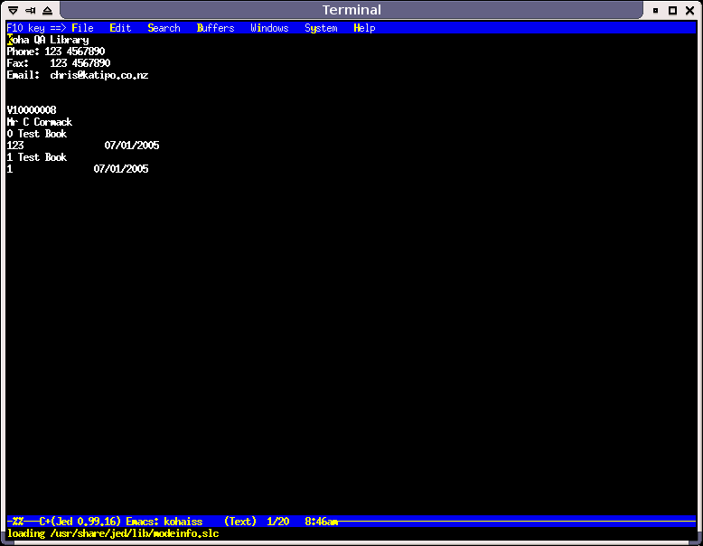This screenshot has height=546, width=703.
Task: Roll up the window with the shade icon
Action: pyautogui.click(x=47, y=10)
